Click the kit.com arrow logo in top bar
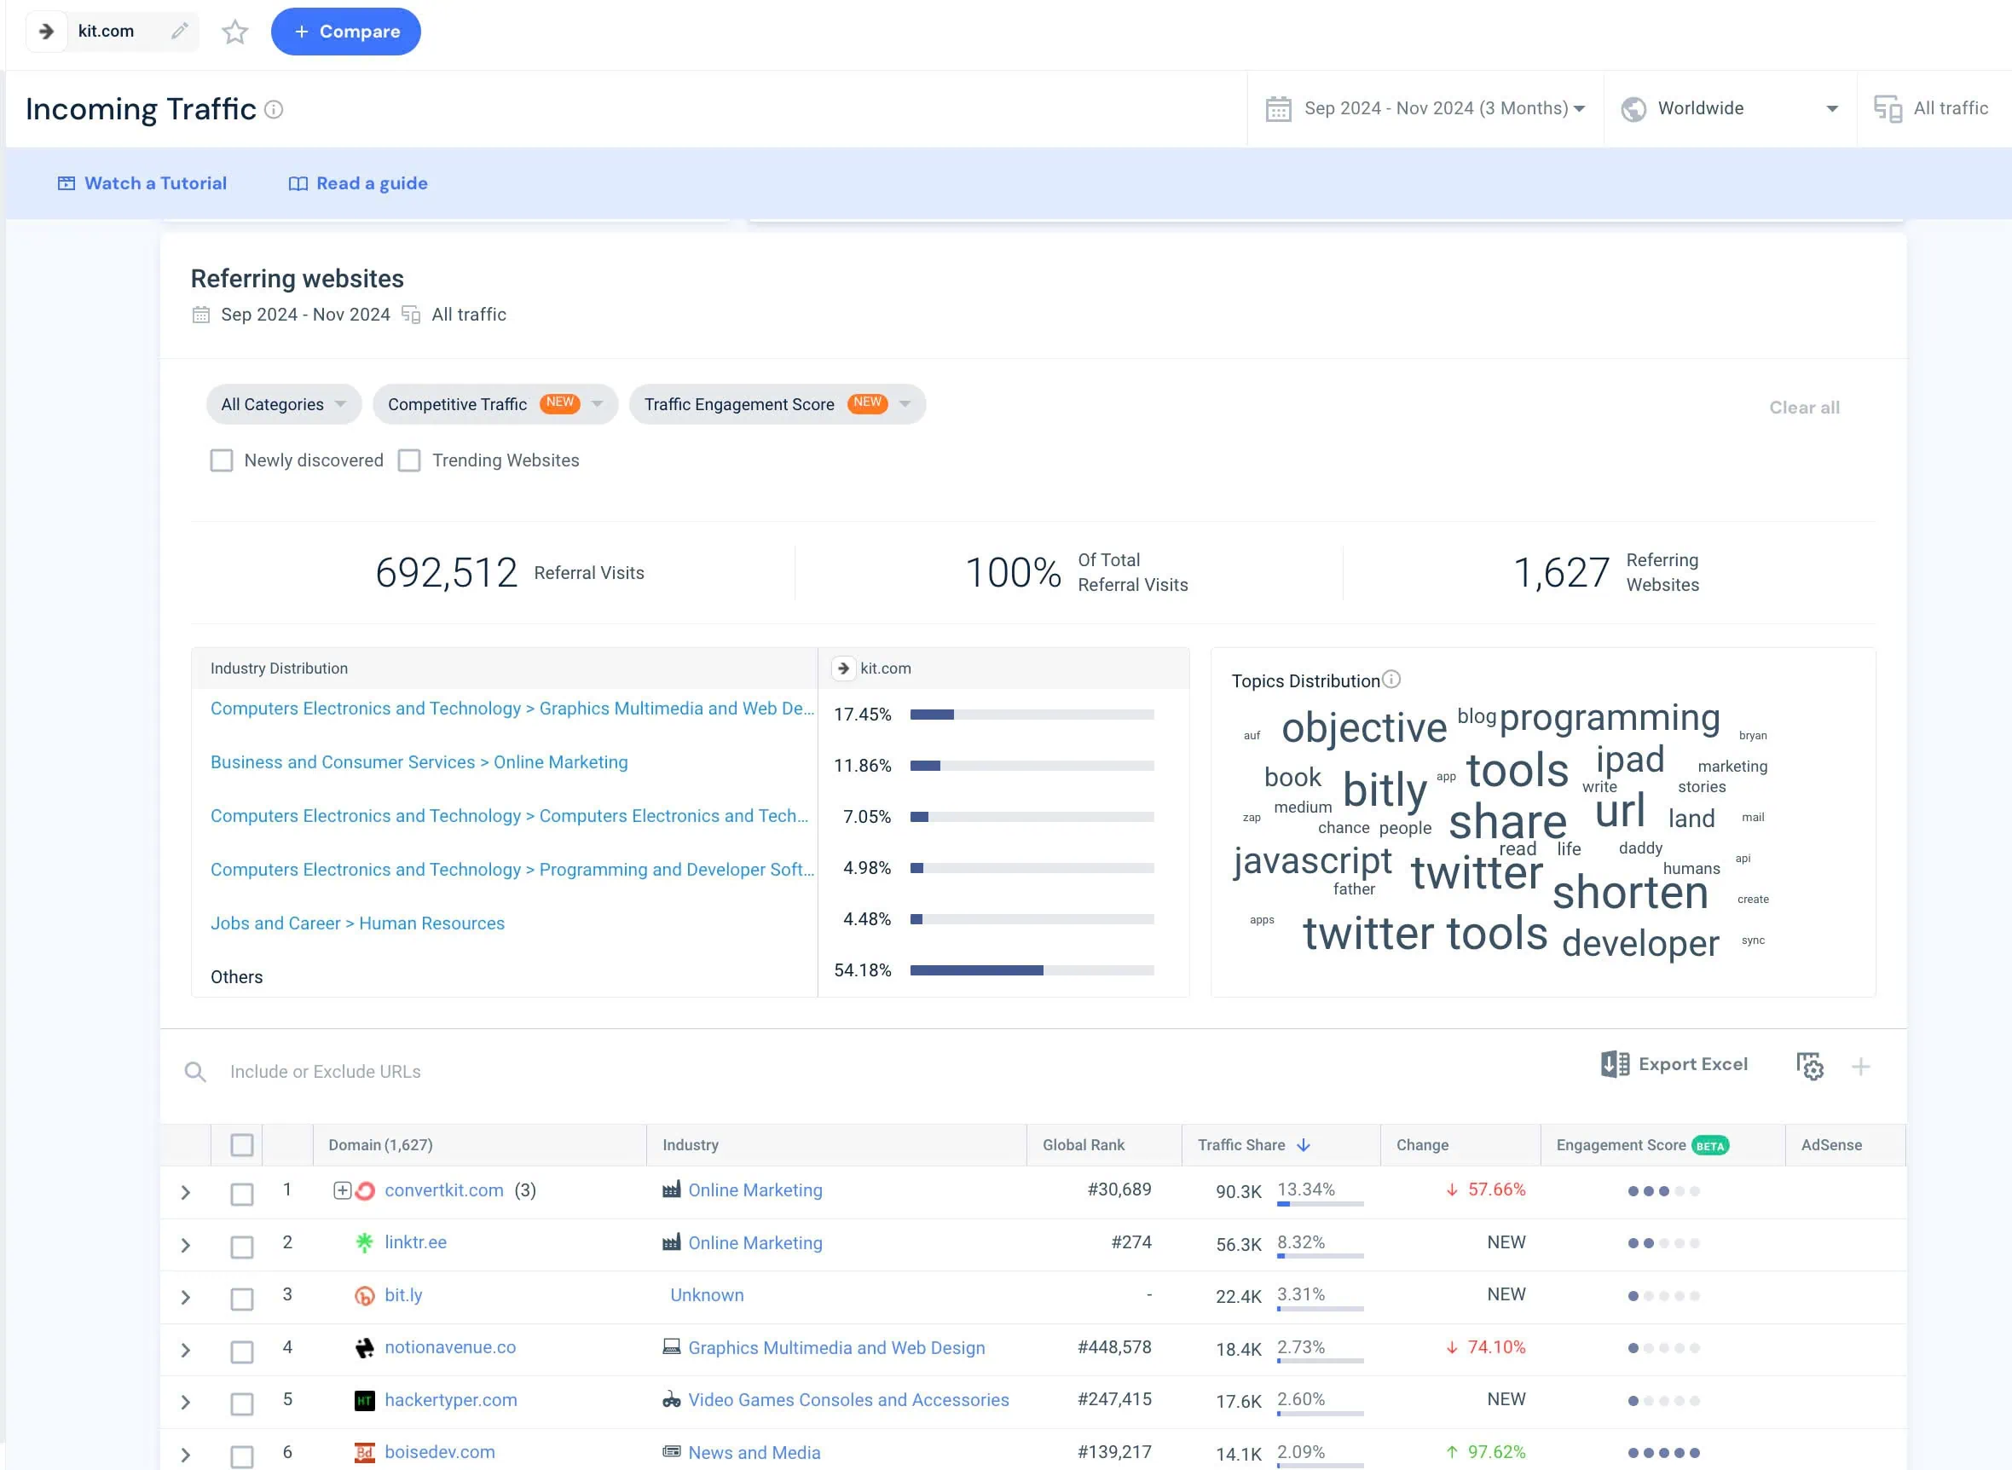The height and width of the screenshot is (1470, 2012). point(46,32)
